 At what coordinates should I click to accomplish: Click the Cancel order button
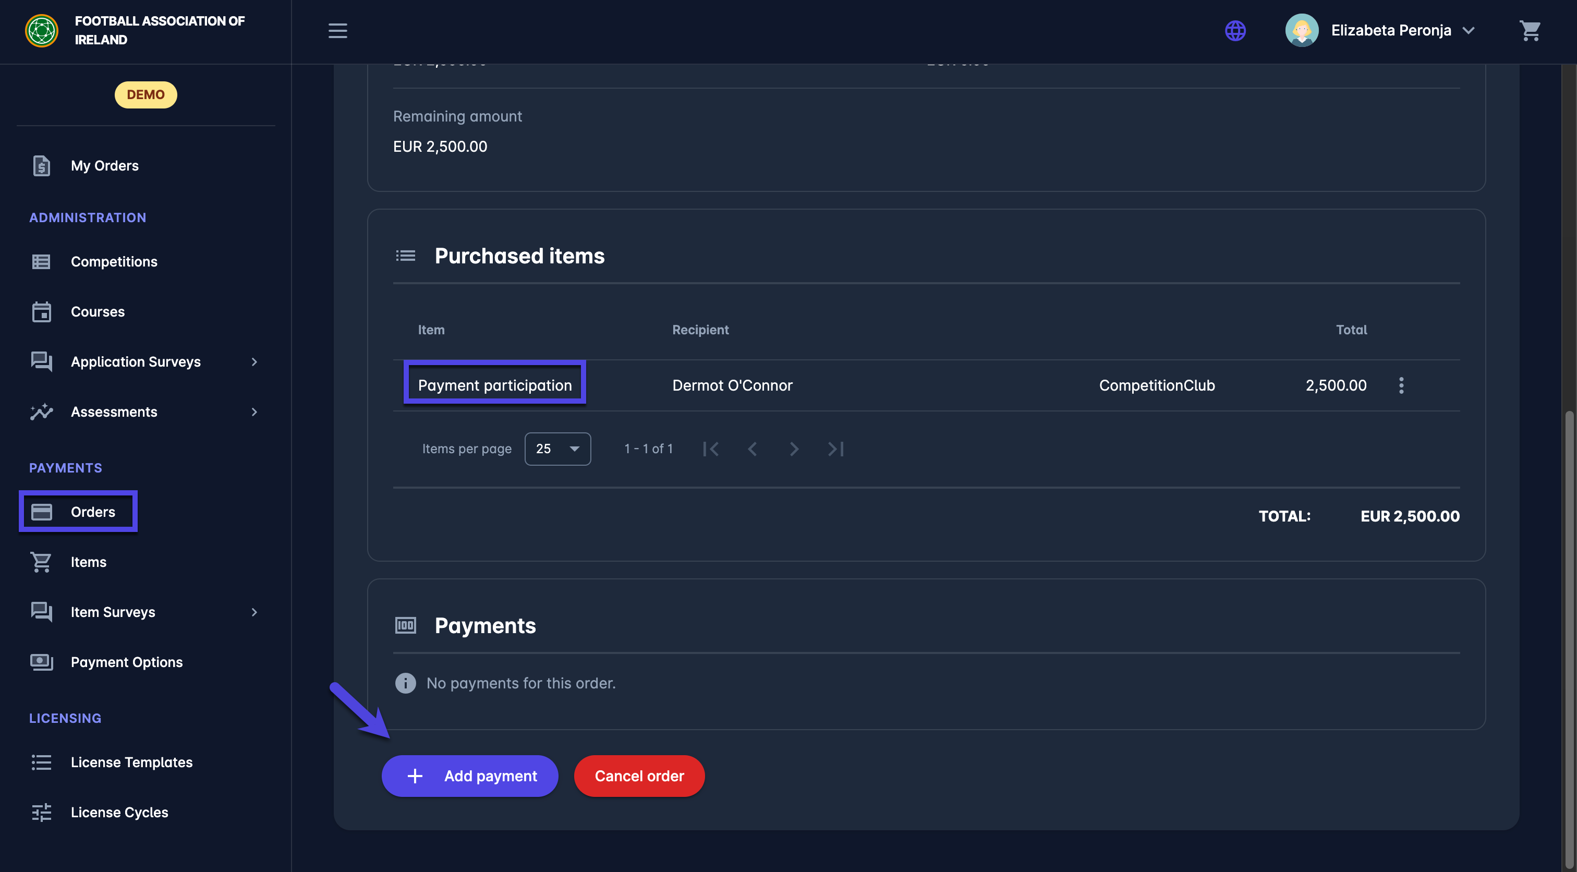(x=639, y=776)
